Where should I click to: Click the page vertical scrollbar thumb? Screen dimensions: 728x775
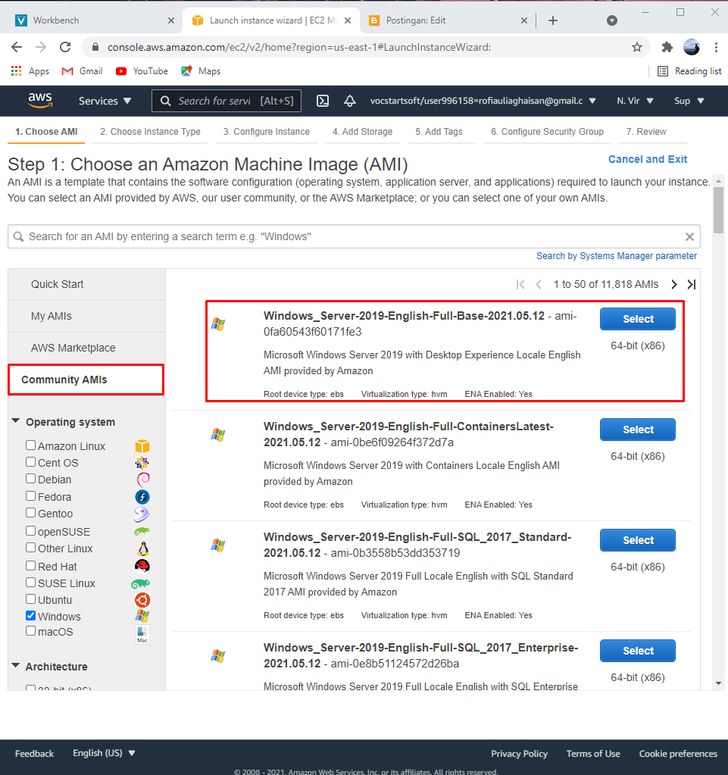click(x=718, y=210)
